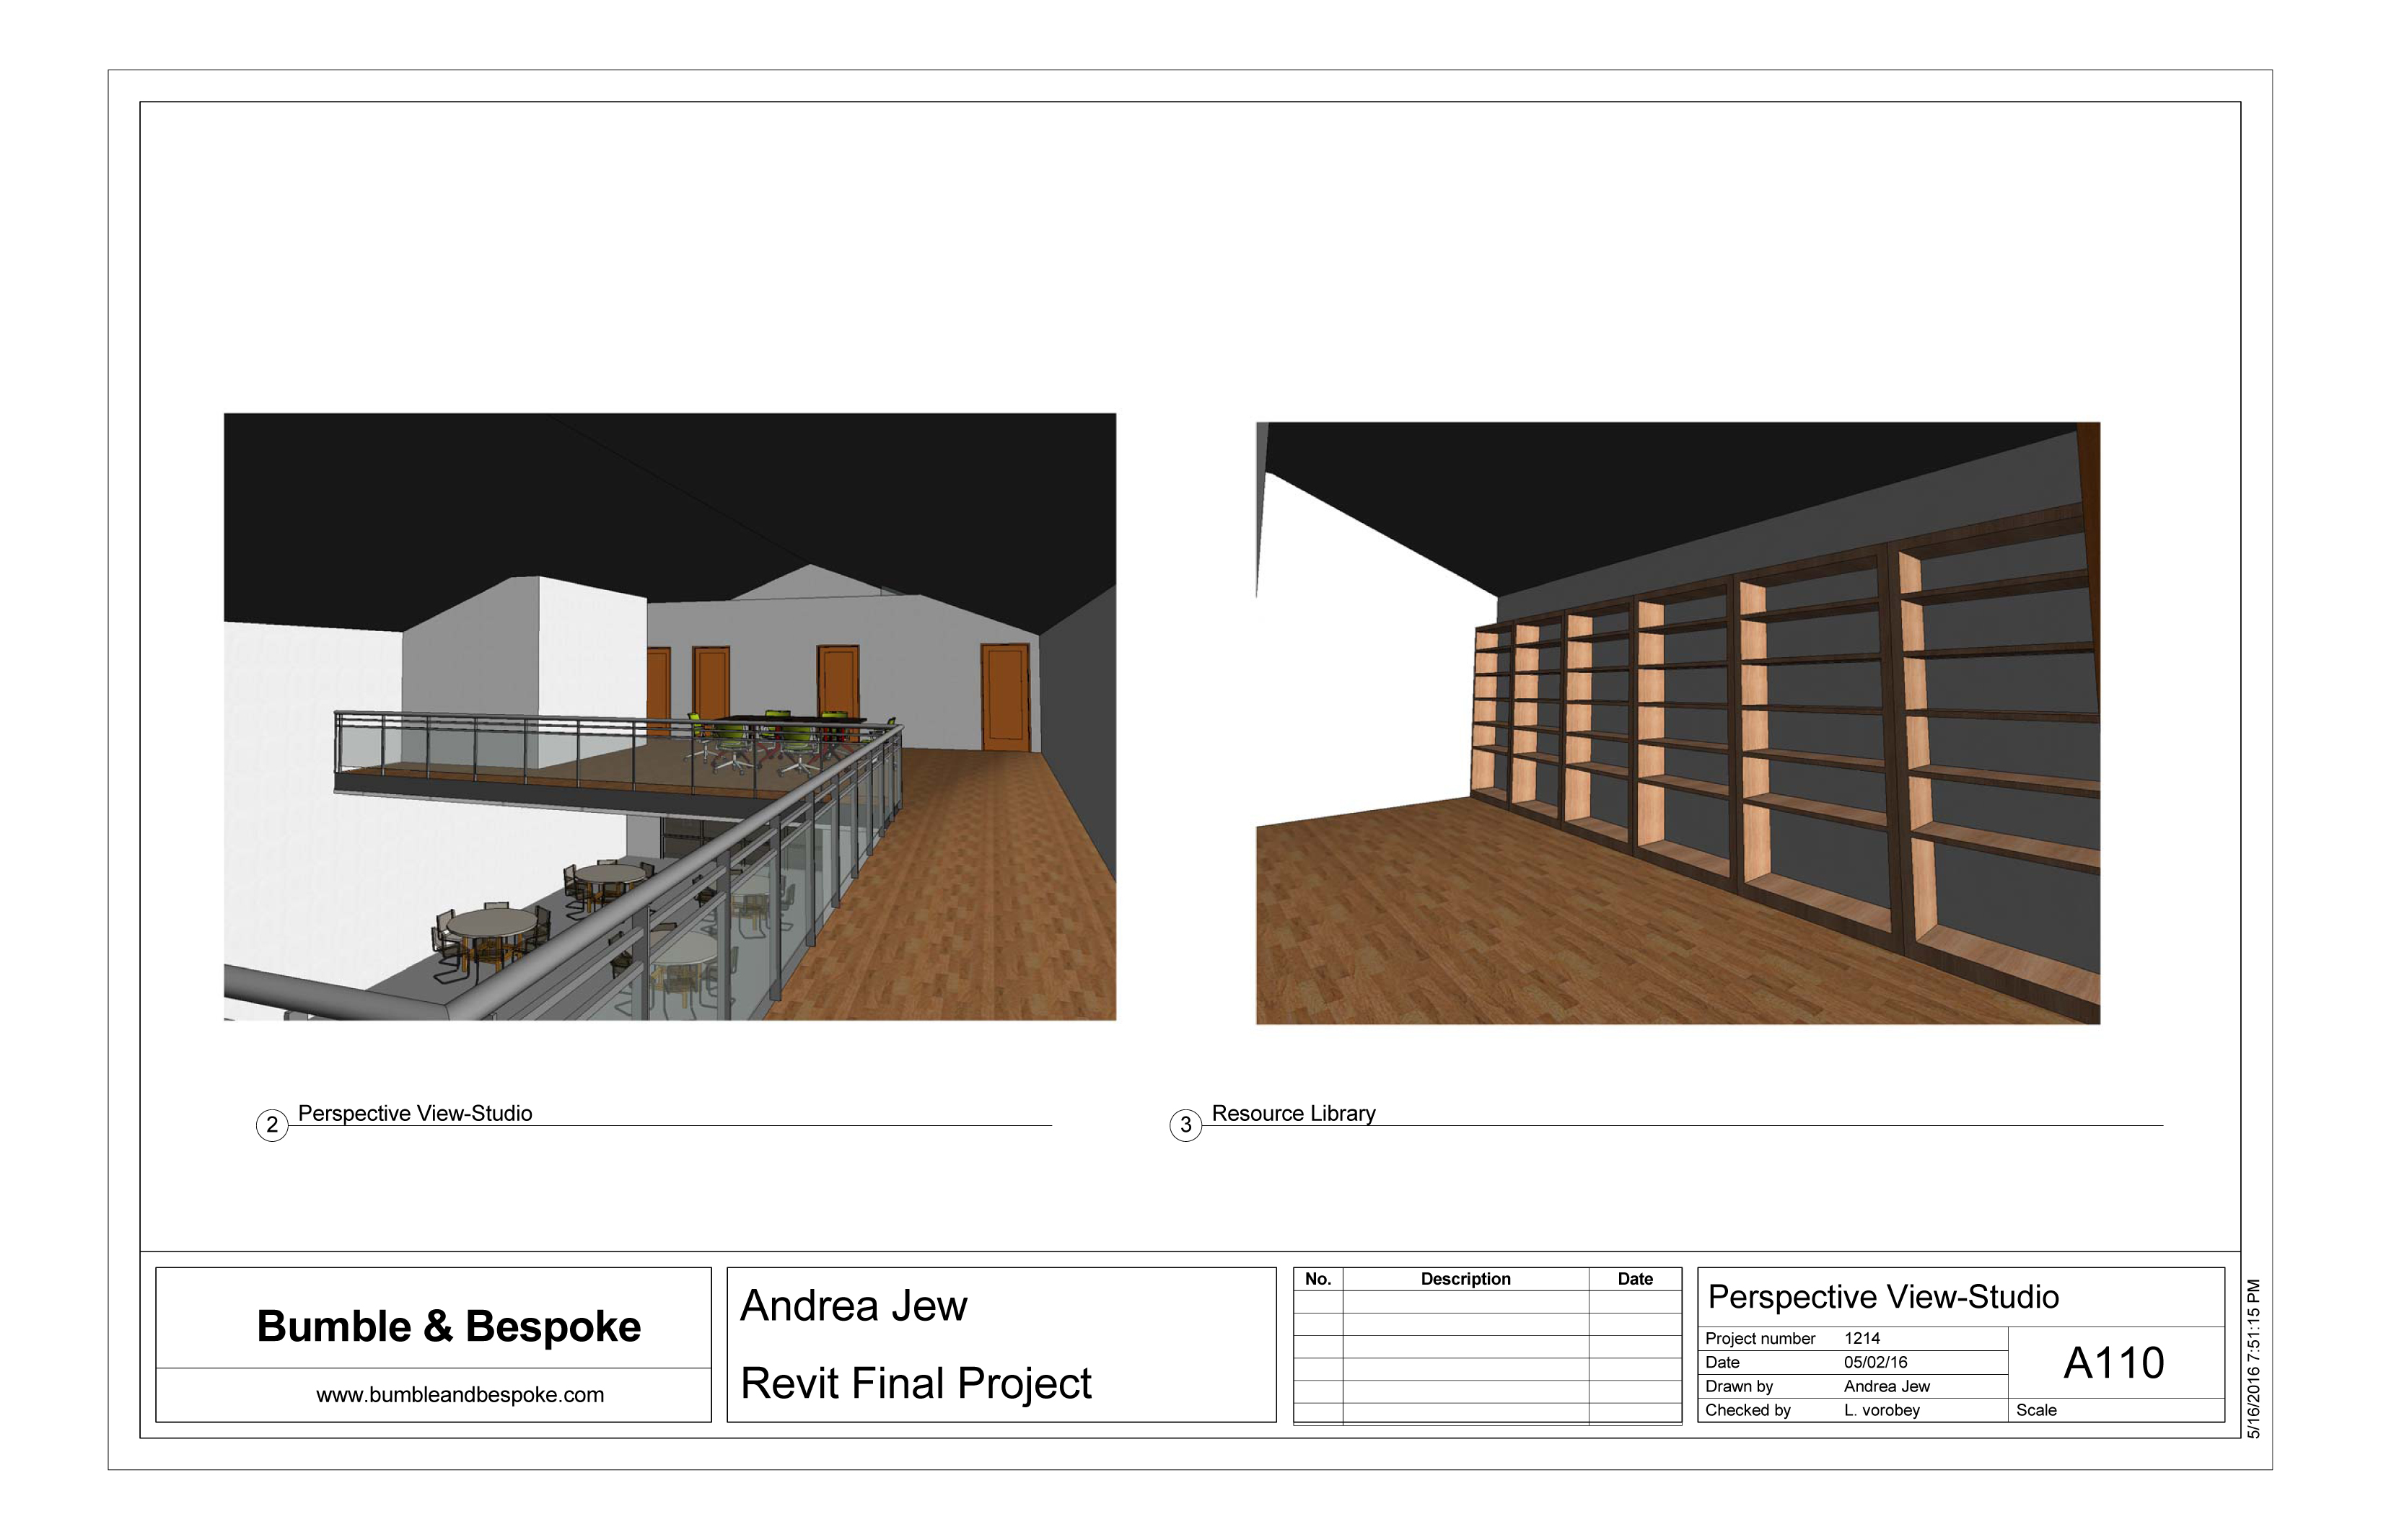Click the view number 2 circle marker
Screen dimensions: 2381x1540
coord(271,1125)
